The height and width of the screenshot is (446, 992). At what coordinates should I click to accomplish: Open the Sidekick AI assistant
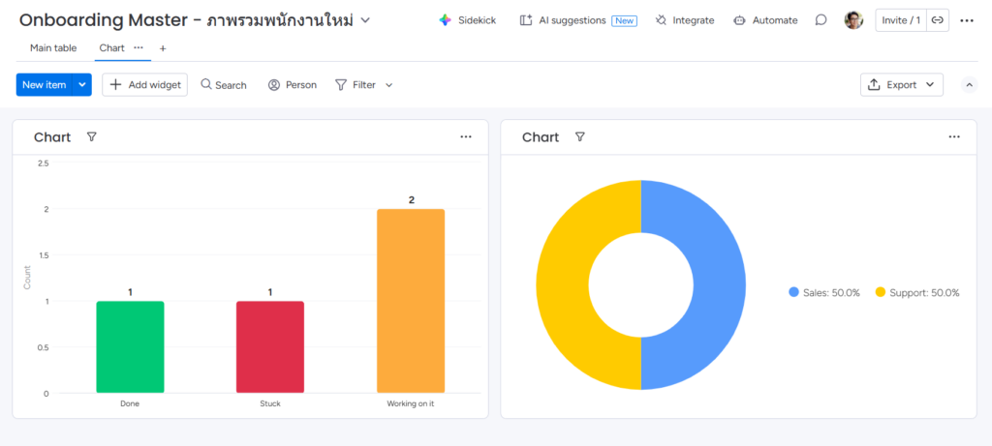tap(467, 20)
